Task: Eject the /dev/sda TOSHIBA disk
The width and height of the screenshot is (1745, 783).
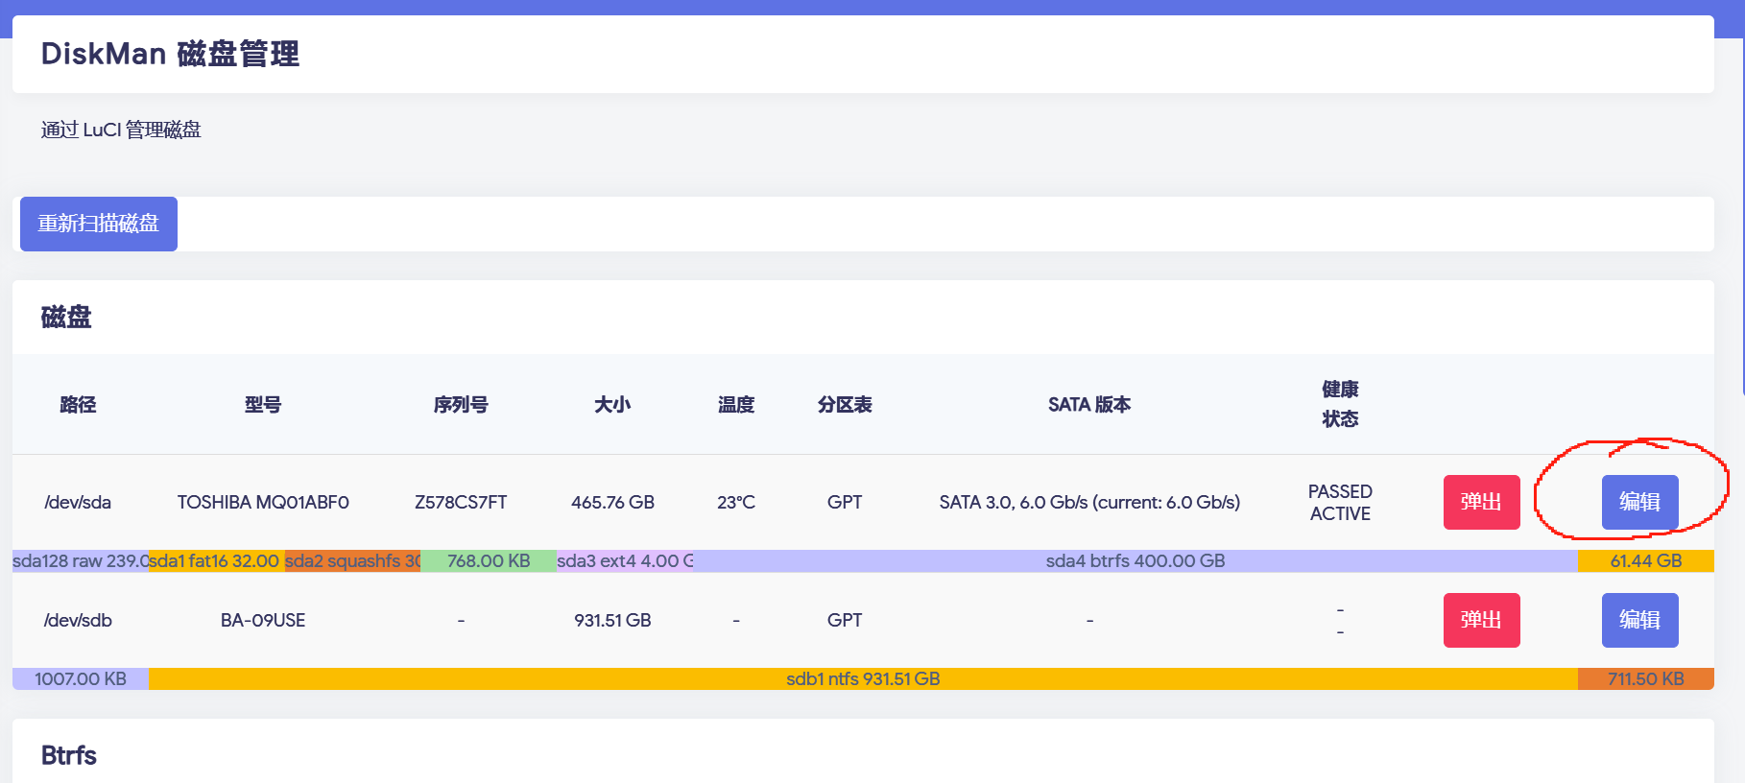Action: [x=1480, y=502]
